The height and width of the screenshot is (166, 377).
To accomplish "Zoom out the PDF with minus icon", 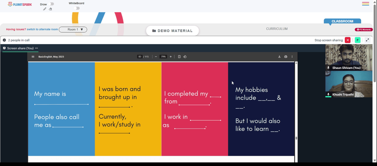I will [156, 57].
